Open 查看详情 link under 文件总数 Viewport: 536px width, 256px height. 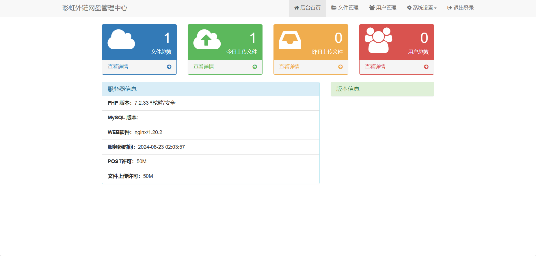[x=118, y=67]
